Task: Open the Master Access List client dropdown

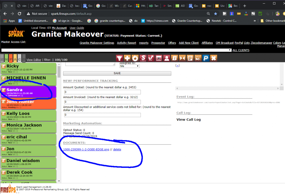Action: click(x=116, y=50)
